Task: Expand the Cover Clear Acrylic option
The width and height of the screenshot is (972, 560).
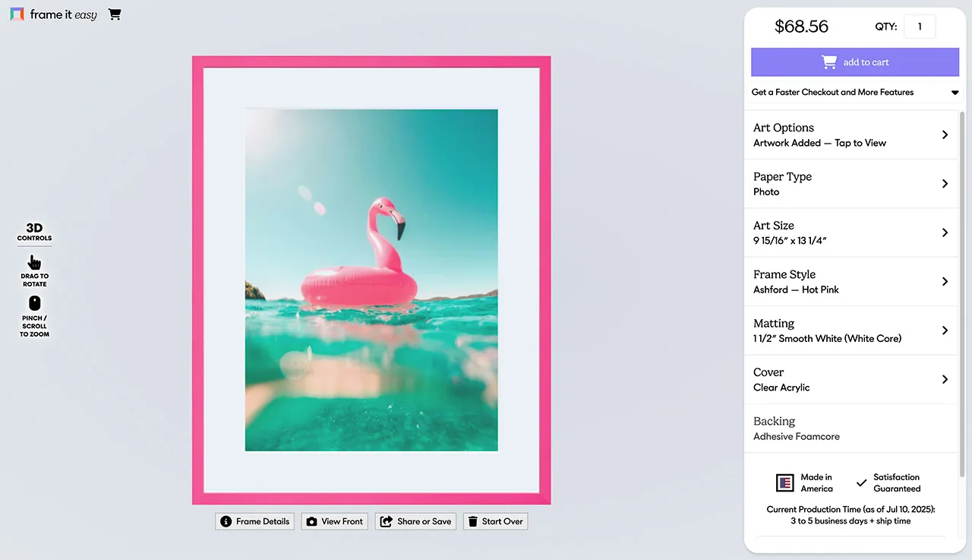Action: [850, 379]
